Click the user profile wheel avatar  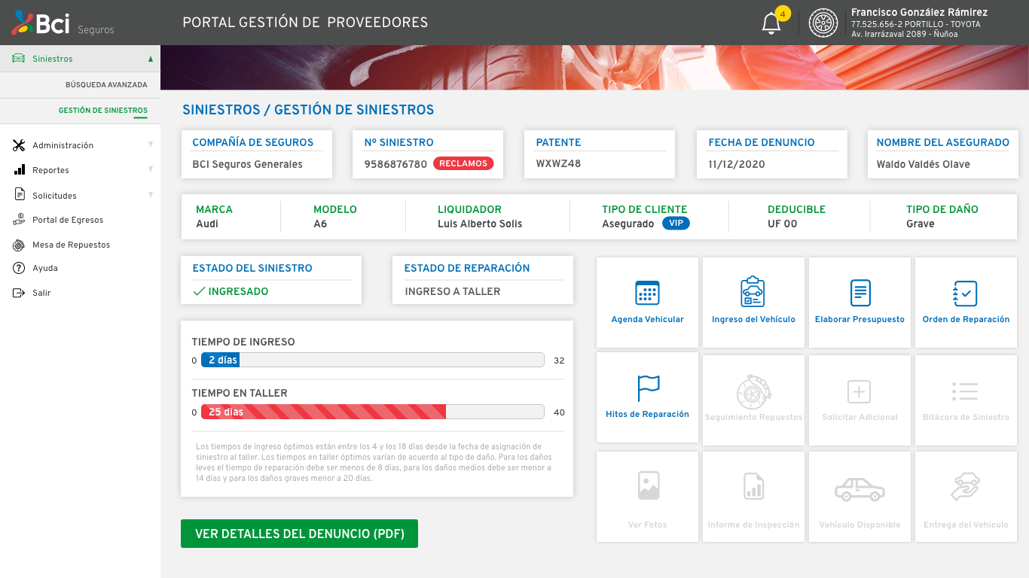(x=823, y=23)
